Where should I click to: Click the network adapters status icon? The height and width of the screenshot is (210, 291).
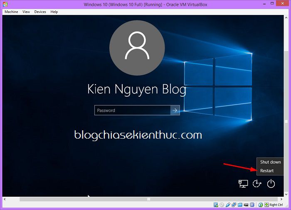tap(234, 205)
